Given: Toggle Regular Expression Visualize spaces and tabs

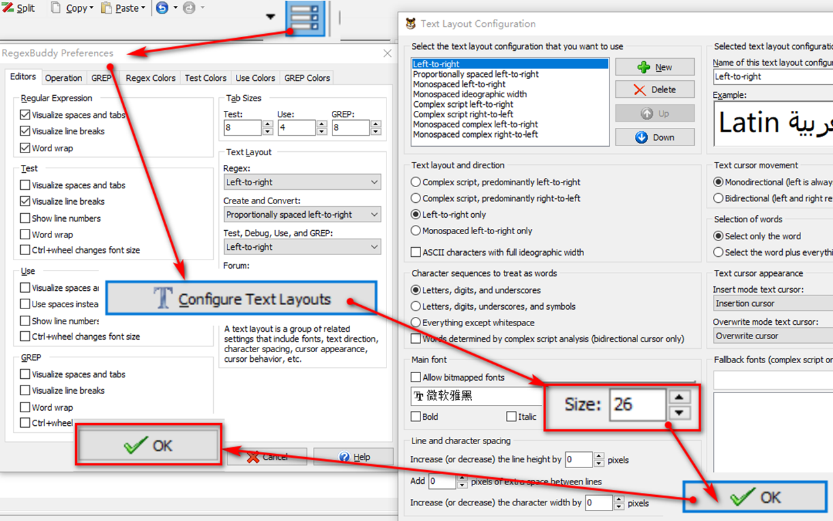Looking at the screenshot, I should [x=25, y=115].
